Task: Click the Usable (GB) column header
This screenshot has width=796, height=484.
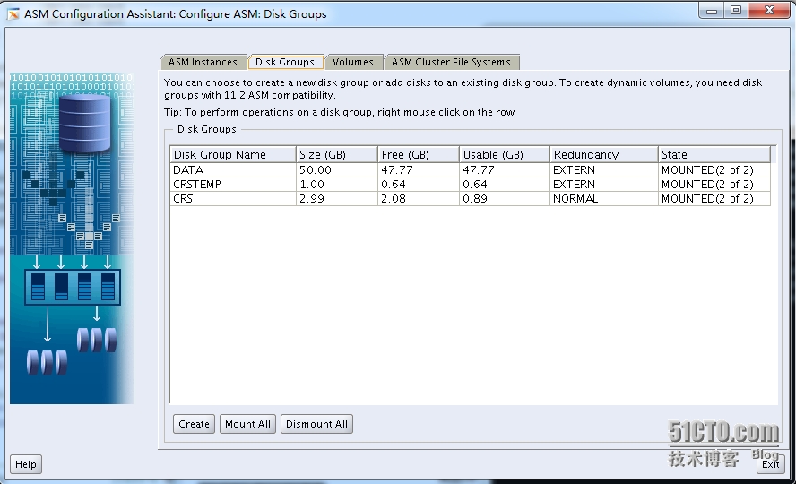Action: pyautogui.click(x=505, y=154)
